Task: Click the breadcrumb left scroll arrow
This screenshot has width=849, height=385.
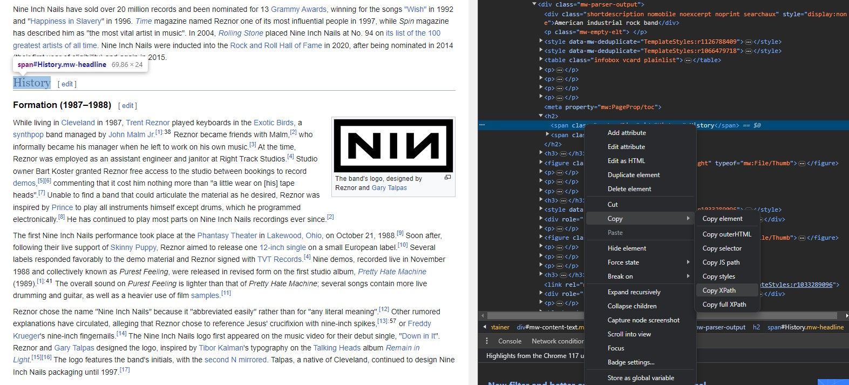Action: [x=484, y=327]
